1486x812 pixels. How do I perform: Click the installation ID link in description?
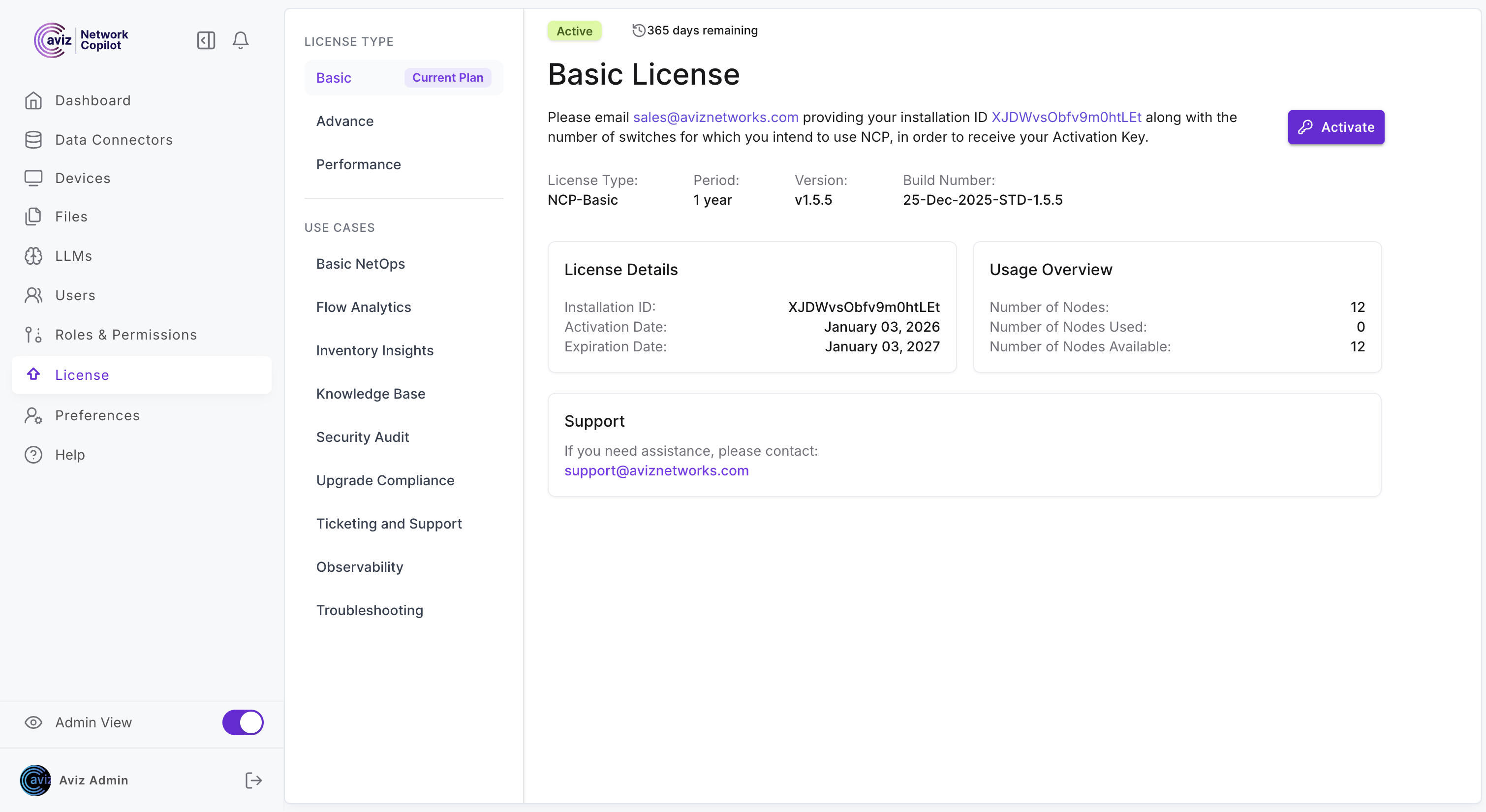click(1066, 117)
